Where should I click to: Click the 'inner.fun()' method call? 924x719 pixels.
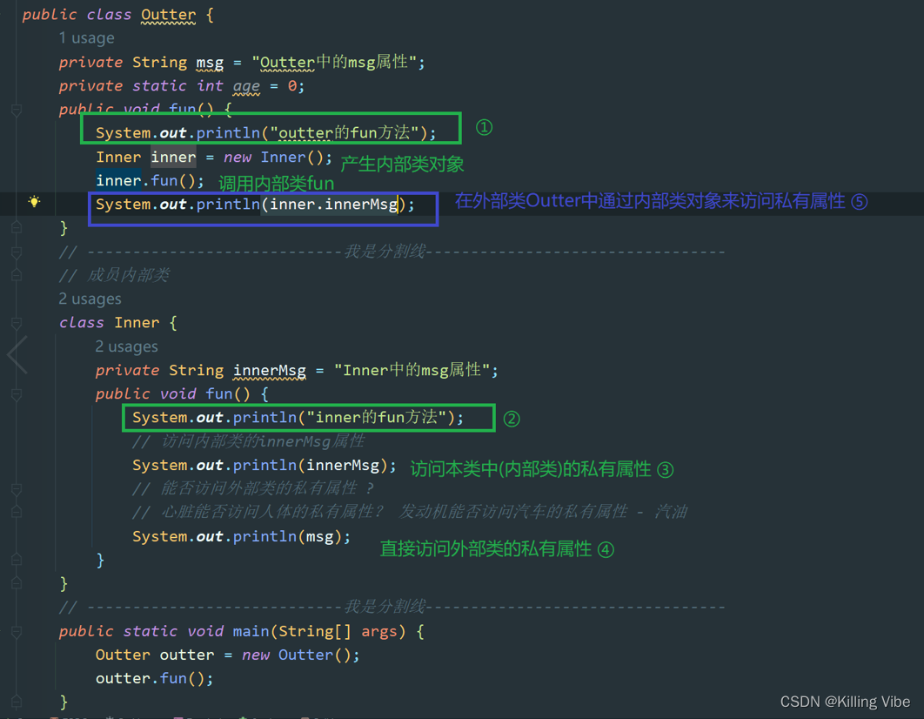point(146,181)
